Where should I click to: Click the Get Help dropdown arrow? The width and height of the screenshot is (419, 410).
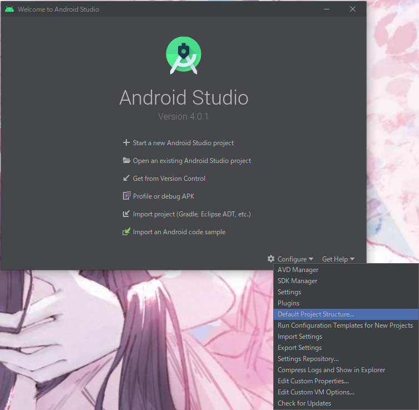coord(352,259)
